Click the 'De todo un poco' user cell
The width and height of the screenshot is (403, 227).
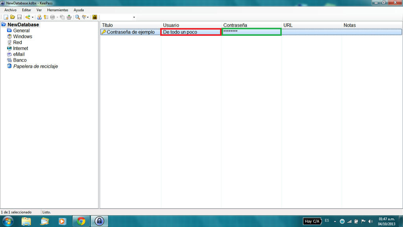(191, 32)
